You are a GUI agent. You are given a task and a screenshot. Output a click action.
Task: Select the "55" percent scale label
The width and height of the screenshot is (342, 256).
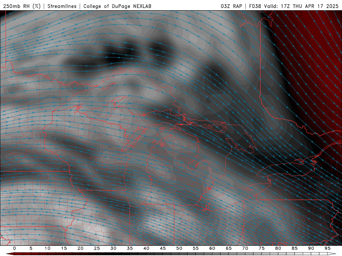tap(196, 248)
